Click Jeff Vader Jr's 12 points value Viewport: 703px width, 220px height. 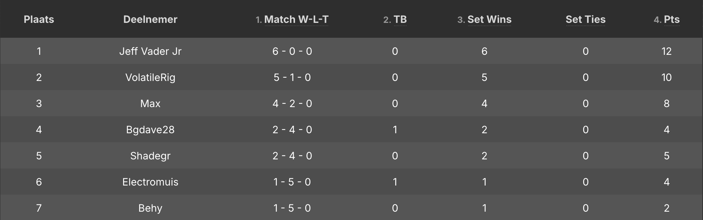tap(666, 51)
